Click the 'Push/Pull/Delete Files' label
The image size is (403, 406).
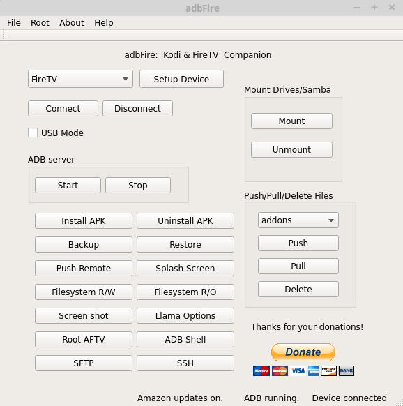tap(289, 196)
